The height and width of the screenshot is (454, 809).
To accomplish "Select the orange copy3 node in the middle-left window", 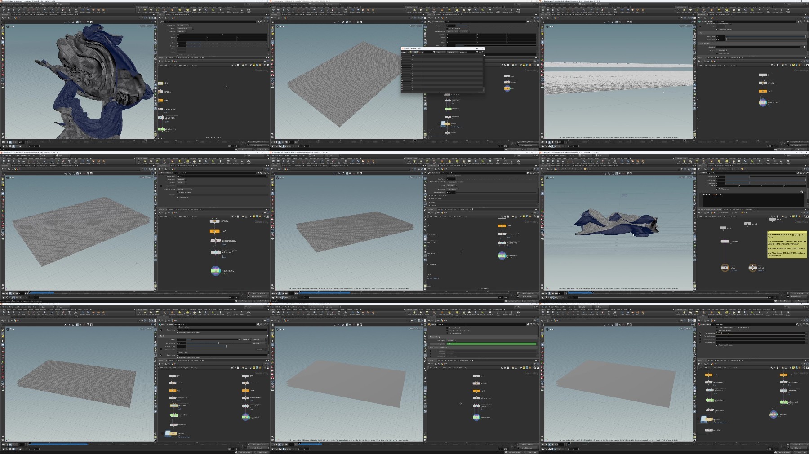I will pyautogui.click(x=215, y=231).
